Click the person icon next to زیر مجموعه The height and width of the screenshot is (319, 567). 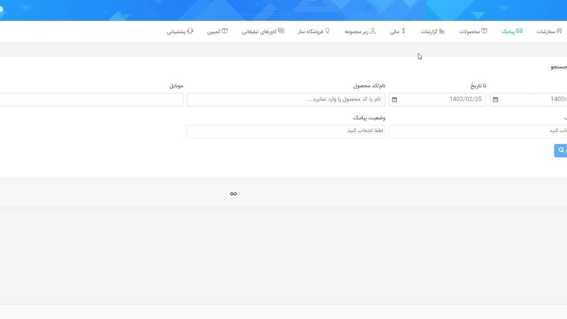click(373, 31)
